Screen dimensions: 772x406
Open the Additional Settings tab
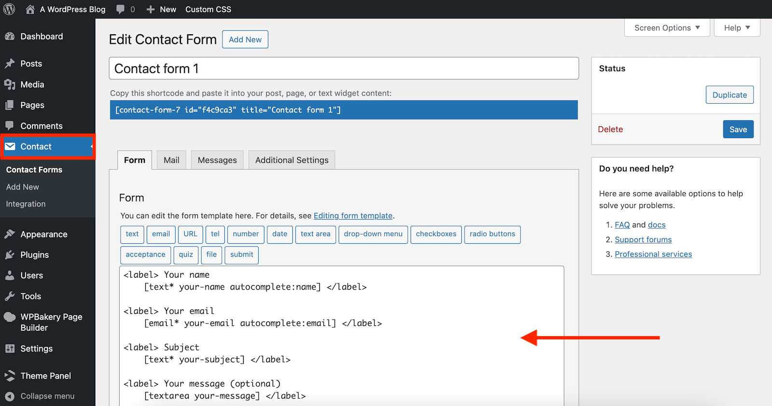pos(292,160)
